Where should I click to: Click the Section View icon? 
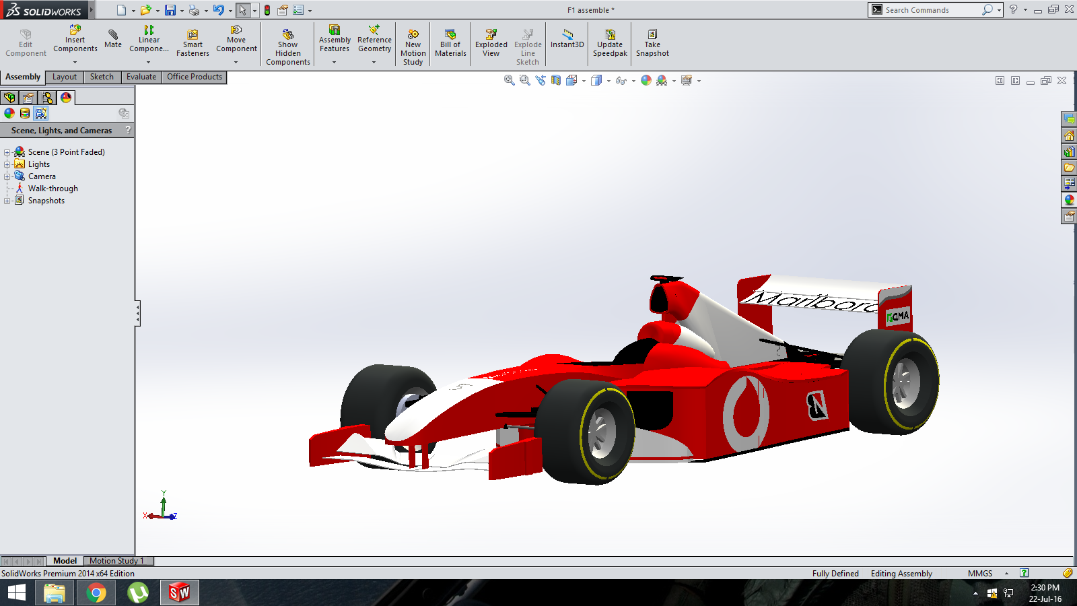(556, 80)
